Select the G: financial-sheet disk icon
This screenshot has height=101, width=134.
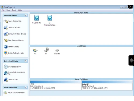pos(50,18)
